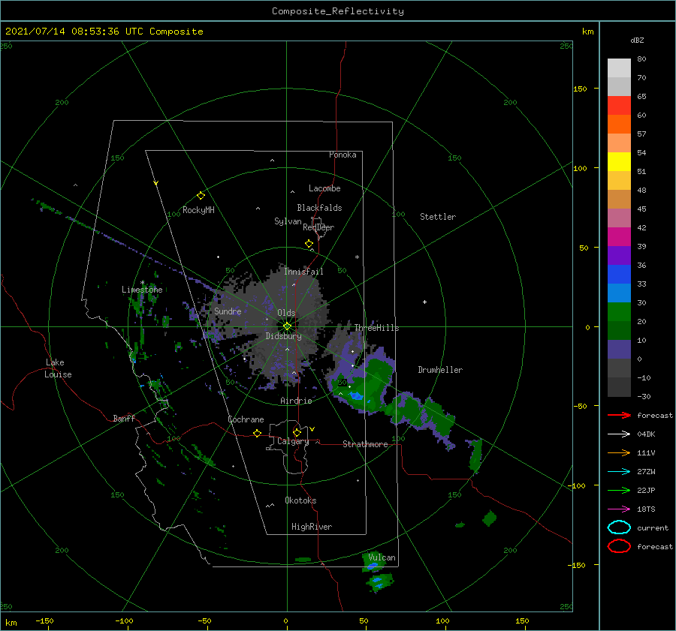
Task: Click the Drumheller city label
Action: 440,370
